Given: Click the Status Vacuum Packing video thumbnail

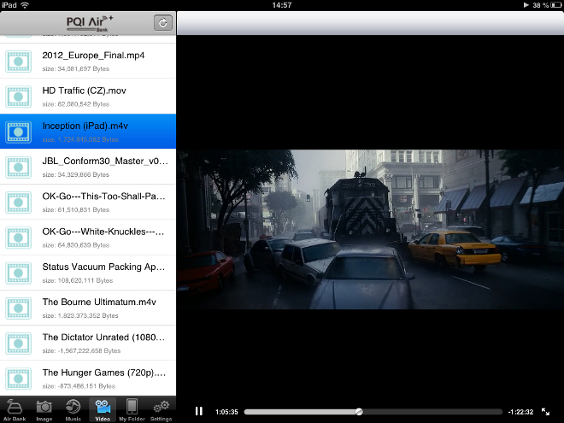Looking at the screenshot, I should (19, 273).
